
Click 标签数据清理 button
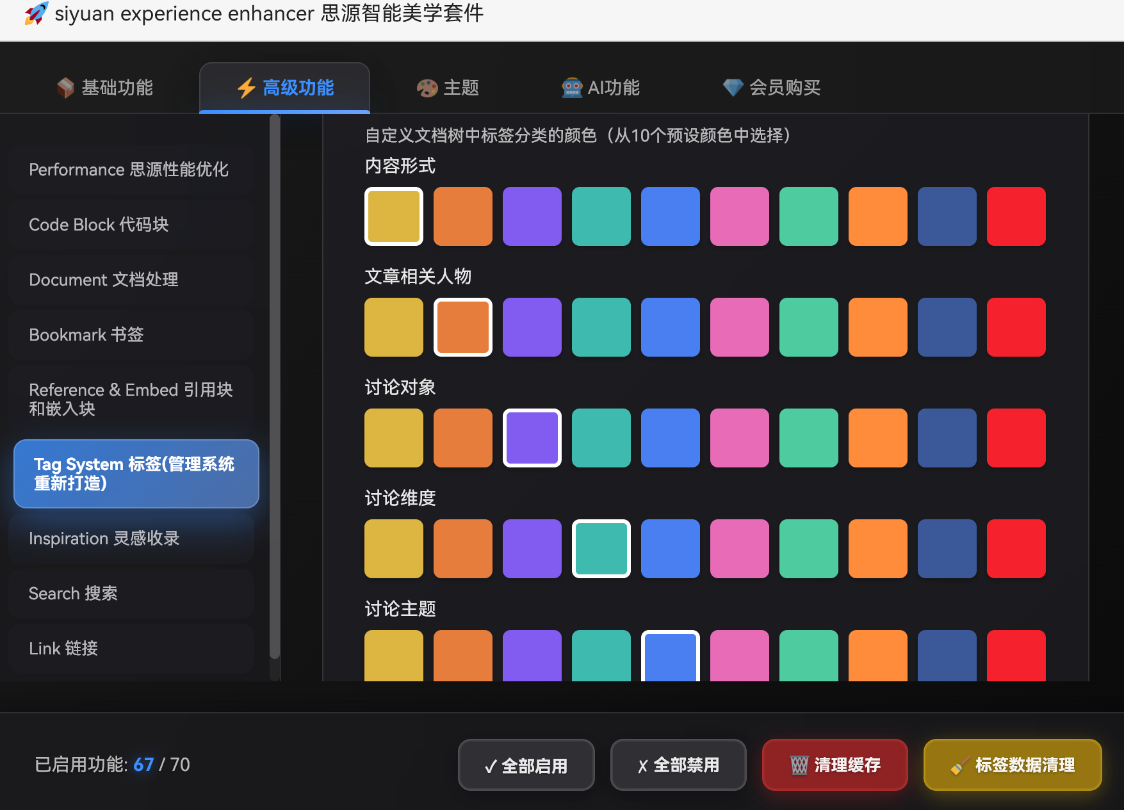pyautogui.click(x=1013, y=765)
